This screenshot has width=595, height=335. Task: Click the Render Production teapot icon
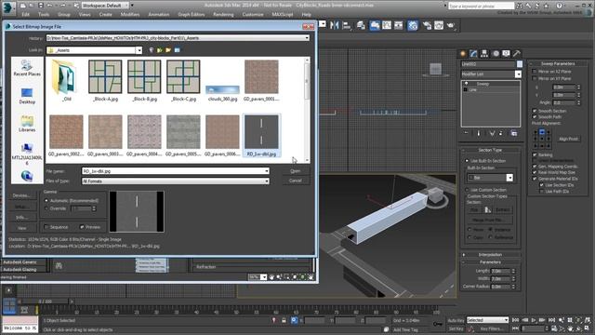[x=451, y=25]
